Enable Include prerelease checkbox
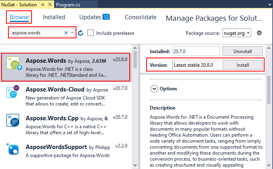Viewport: 273px width, 169px height. [90, 33]
